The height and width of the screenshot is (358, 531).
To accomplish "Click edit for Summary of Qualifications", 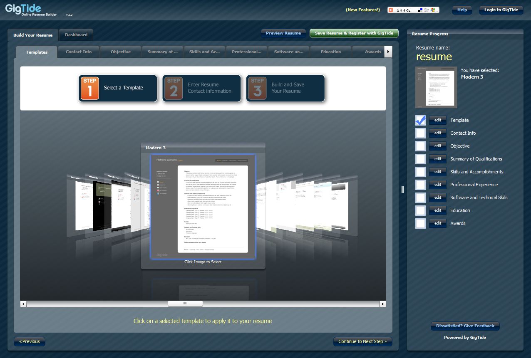I will point(438,159).
